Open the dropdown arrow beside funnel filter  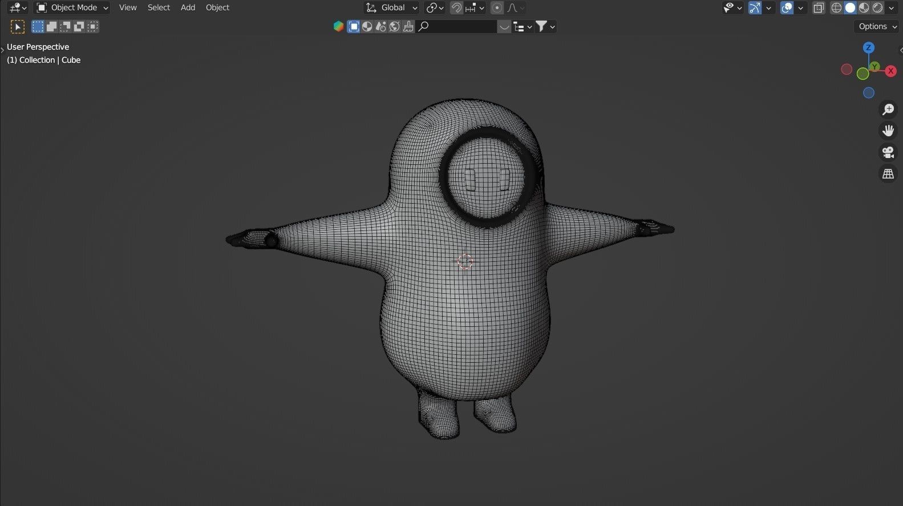(x=552, y=26)
